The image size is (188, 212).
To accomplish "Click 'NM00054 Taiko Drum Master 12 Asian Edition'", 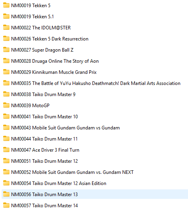I will tap(59, 183).
